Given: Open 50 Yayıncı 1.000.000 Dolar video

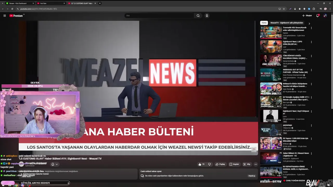Looking at the screenshot, I should coord(296,140).
